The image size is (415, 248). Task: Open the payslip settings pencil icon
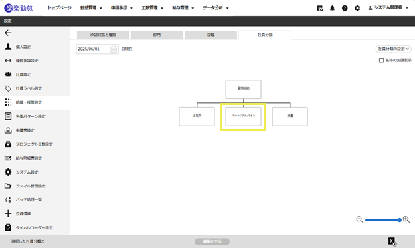[8, 158]
